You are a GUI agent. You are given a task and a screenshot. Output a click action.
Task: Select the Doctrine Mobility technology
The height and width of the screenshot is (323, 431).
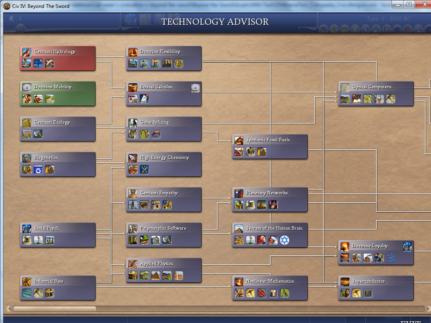58,94
